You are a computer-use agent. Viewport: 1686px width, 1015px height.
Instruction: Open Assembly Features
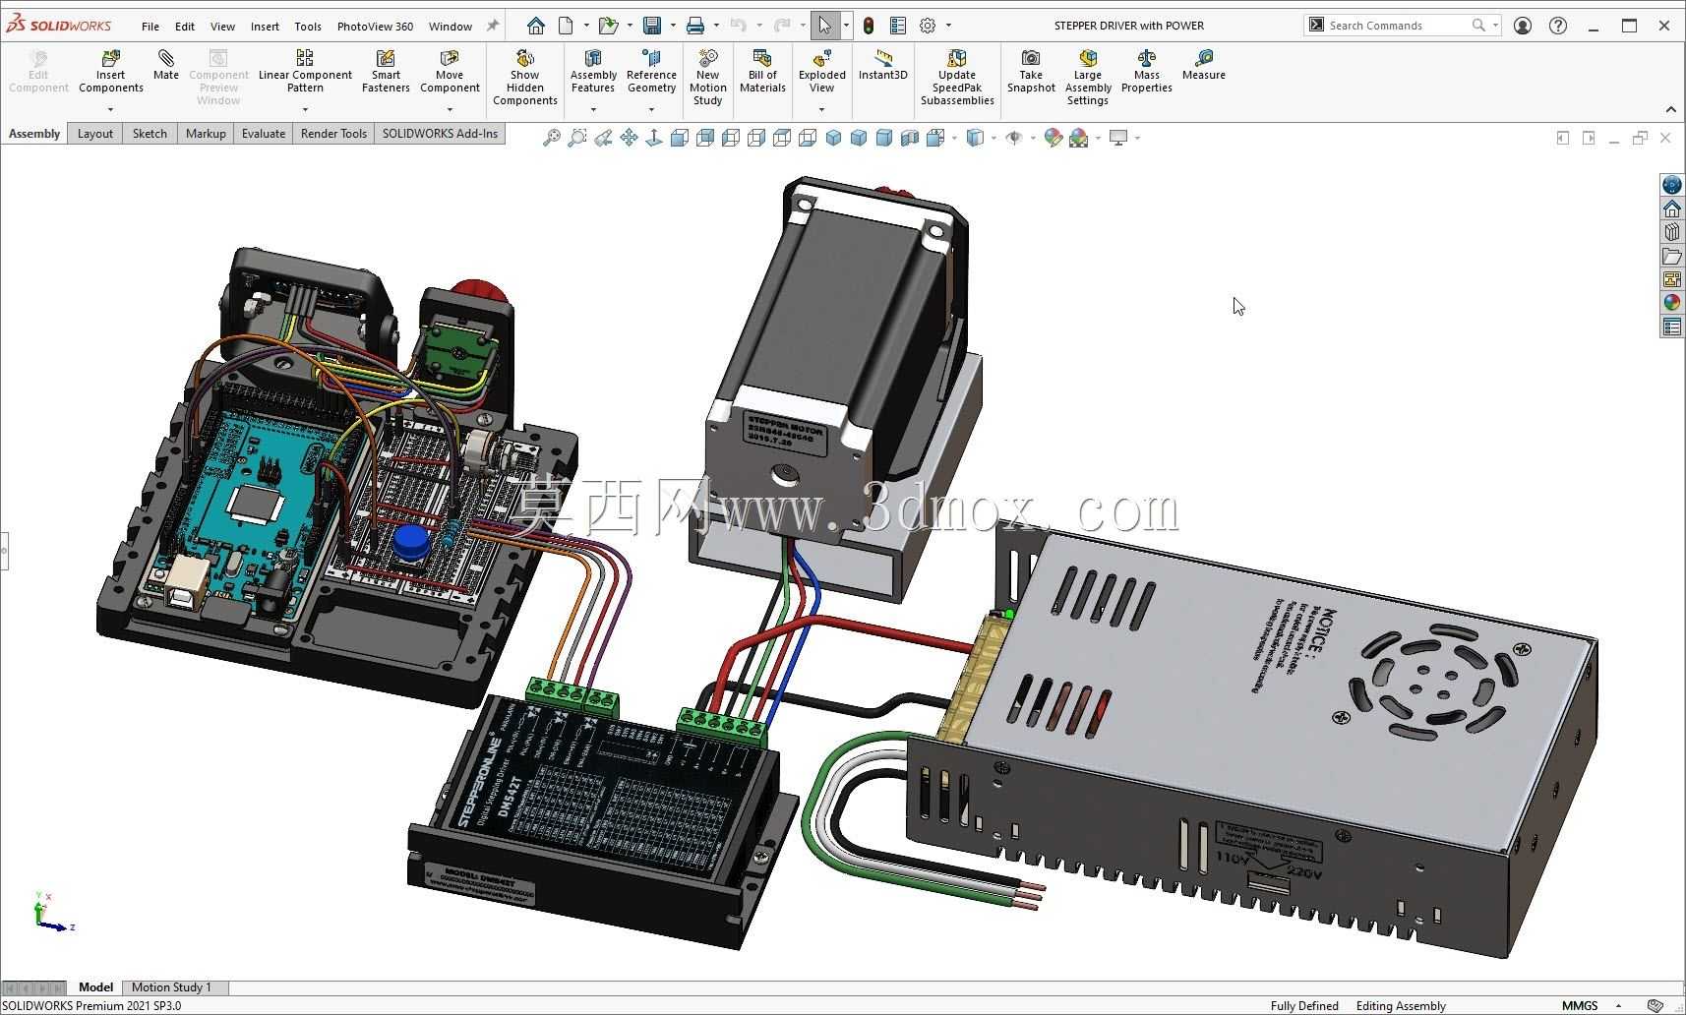(593, 71)
